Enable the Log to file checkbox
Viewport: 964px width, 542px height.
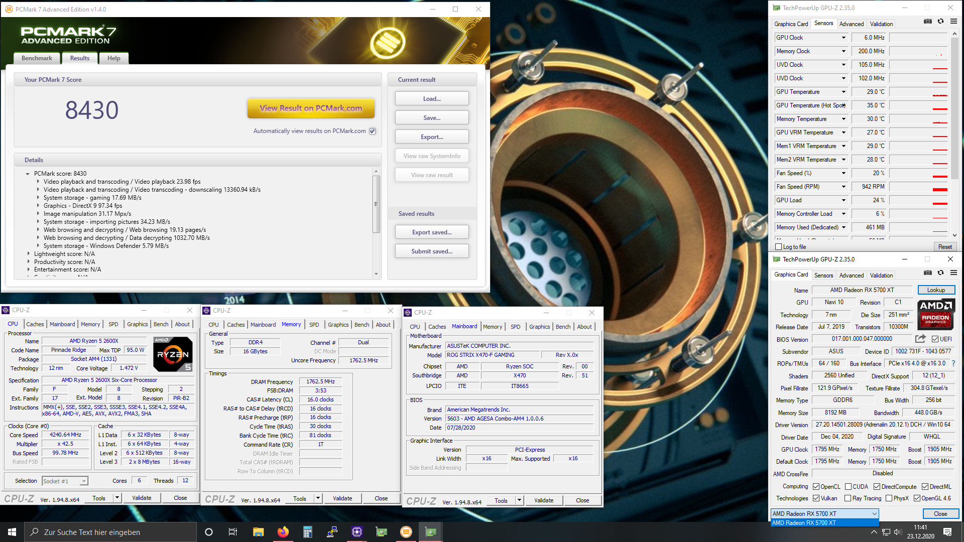pyautogui.click(x=779, y=247)
